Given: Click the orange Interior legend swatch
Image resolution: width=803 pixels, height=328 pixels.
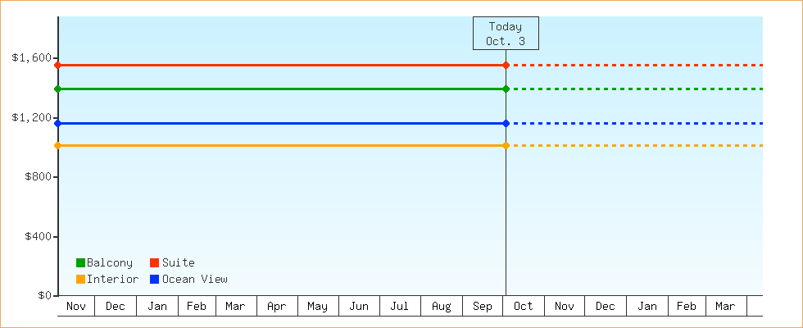Looking at the screenshot, I should [x=80, y=280].
